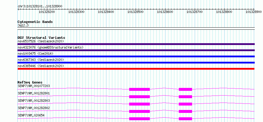Image resolution: width=263 pixels, height=122 pixels.
Task: Open variant label nsv1003475 (Coe2014)
Action: coord(35,54)
